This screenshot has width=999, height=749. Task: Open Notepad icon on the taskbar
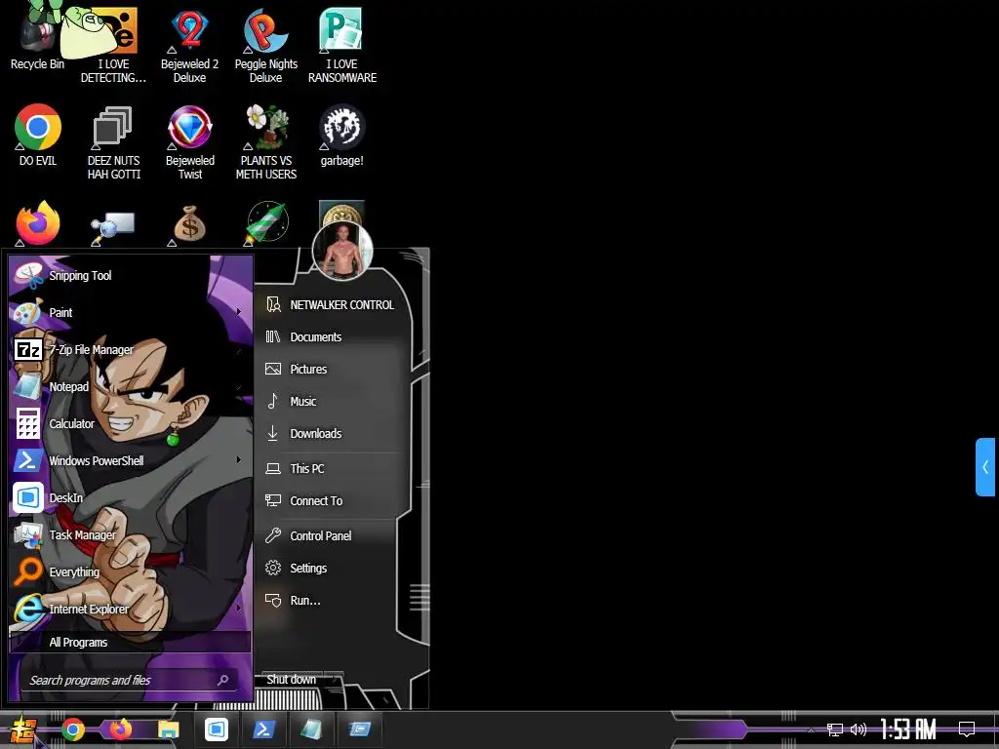pos(311,729)
